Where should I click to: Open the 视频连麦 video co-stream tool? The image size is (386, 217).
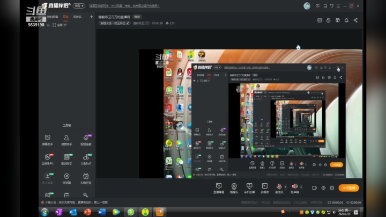86,140
